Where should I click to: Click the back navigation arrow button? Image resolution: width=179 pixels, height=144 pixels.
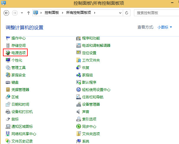point(6,13)
